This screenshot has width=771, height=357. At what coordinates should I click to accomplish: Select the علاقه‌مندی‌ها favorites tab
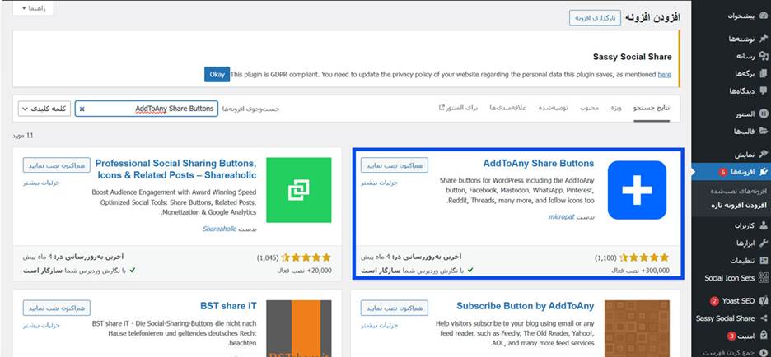pyautogui.click(x=508, y=108)
